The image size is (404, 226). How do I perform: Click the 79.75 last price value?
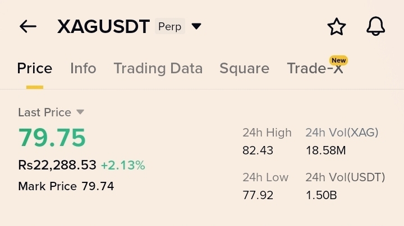(52, 138)
